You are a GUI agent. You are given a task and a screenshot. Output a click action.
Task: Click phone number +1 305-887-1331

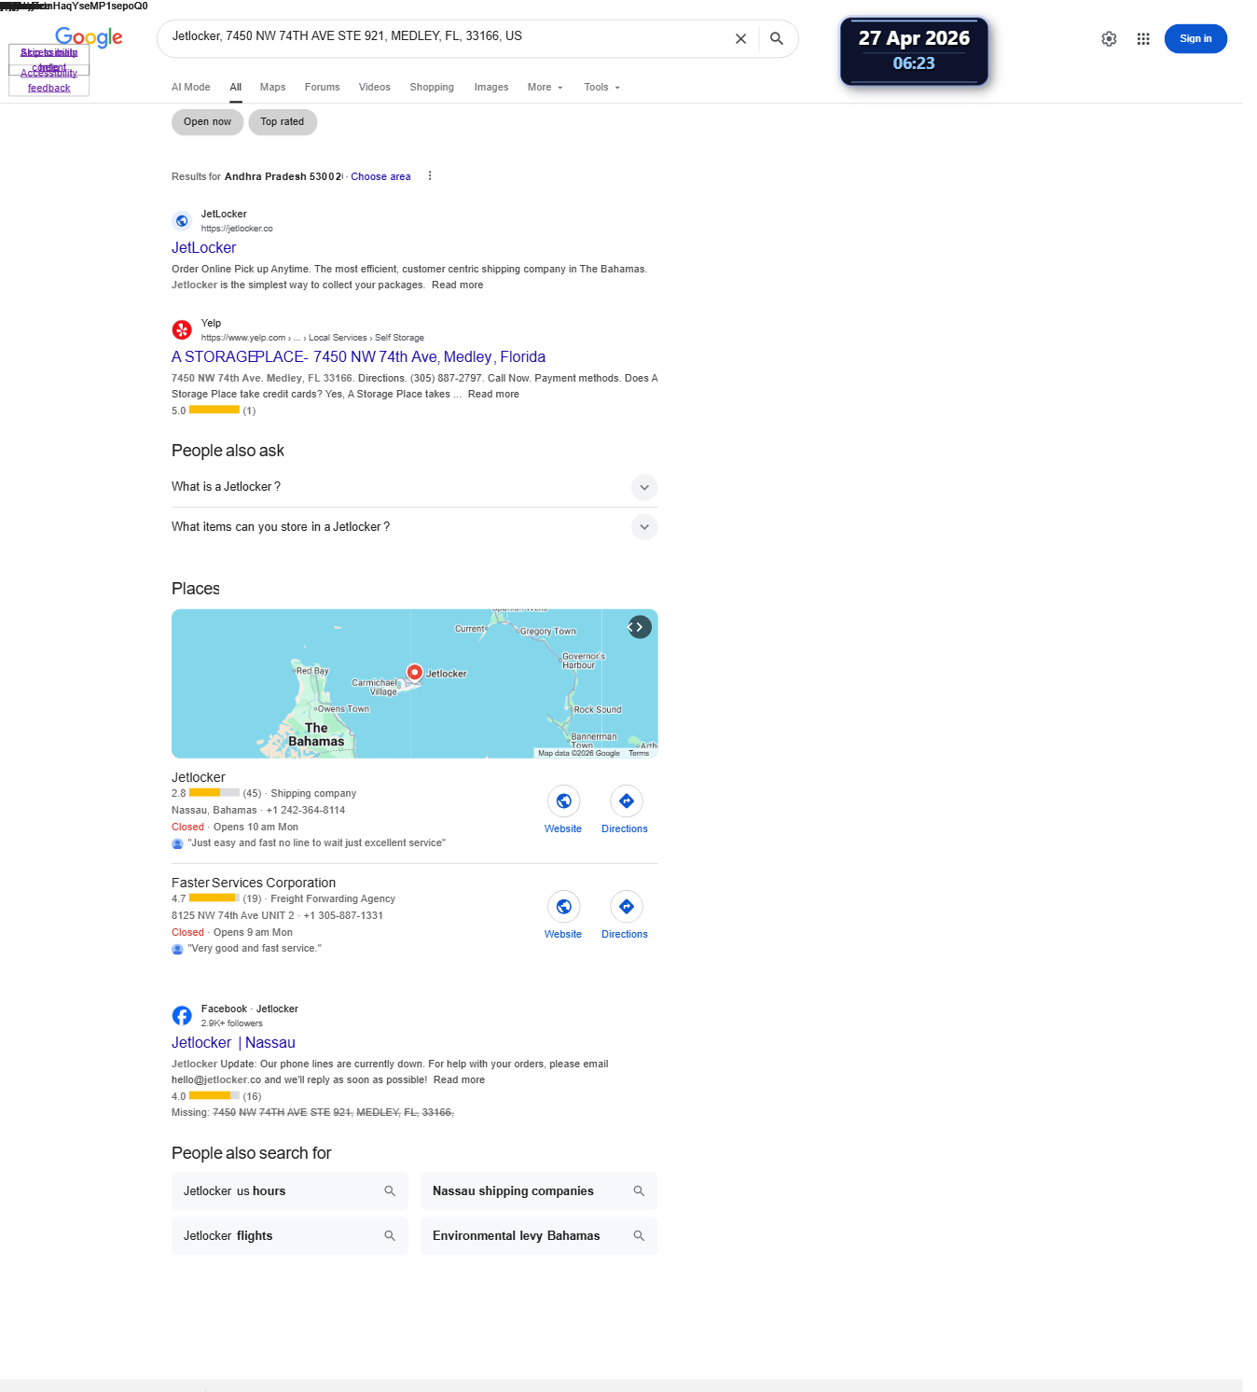coord(343,916)
